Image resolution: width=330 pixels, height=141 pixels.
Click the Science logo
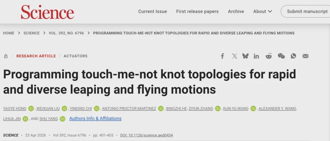47,12
